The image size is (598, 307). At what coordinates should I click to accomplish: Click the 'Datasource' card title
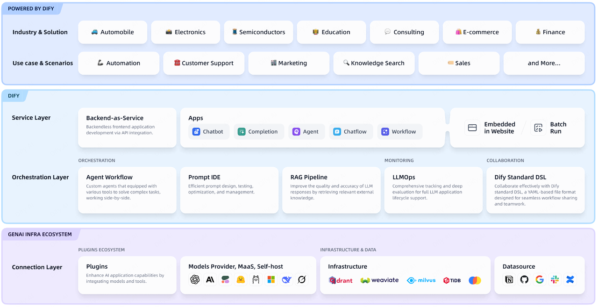519,266
